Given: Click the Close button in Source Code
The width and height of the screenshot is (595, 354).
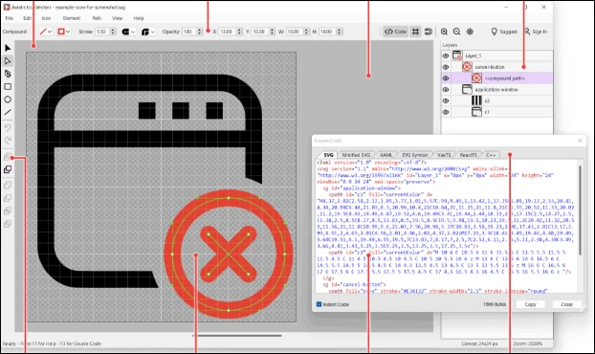Looking at the screenshot, I should tap(566, 304).
